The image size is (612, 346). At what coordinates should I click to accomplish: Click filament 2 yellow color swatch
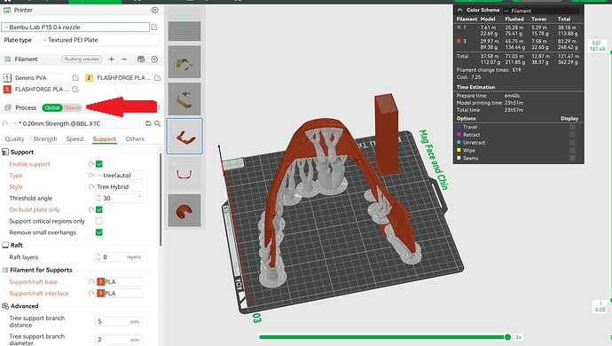point(89,78)
